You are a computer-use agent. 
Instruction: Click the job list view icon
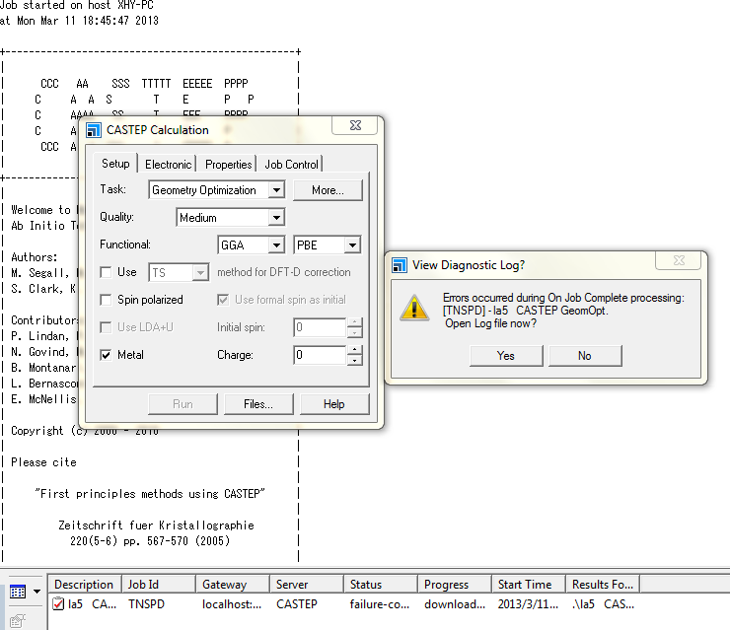click(x=18, y=592)
